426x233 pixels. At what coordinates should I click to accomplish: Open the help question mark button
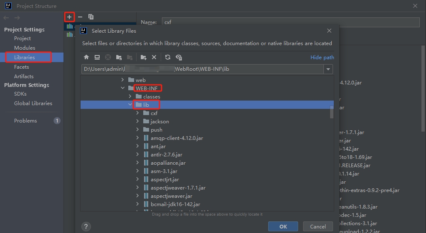click(x=86, y=226)
